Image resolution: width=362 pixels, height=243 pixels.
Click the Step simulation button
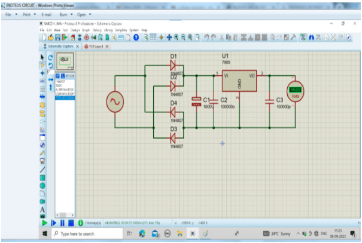[x=53, y=222]
